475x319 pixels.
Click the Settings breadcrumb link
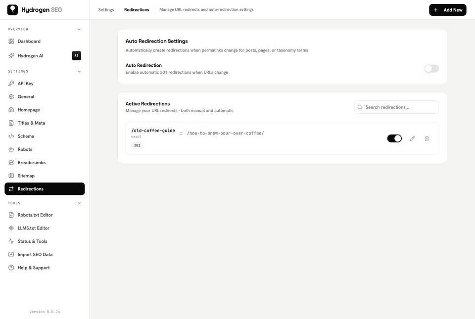tap(106, 10)
